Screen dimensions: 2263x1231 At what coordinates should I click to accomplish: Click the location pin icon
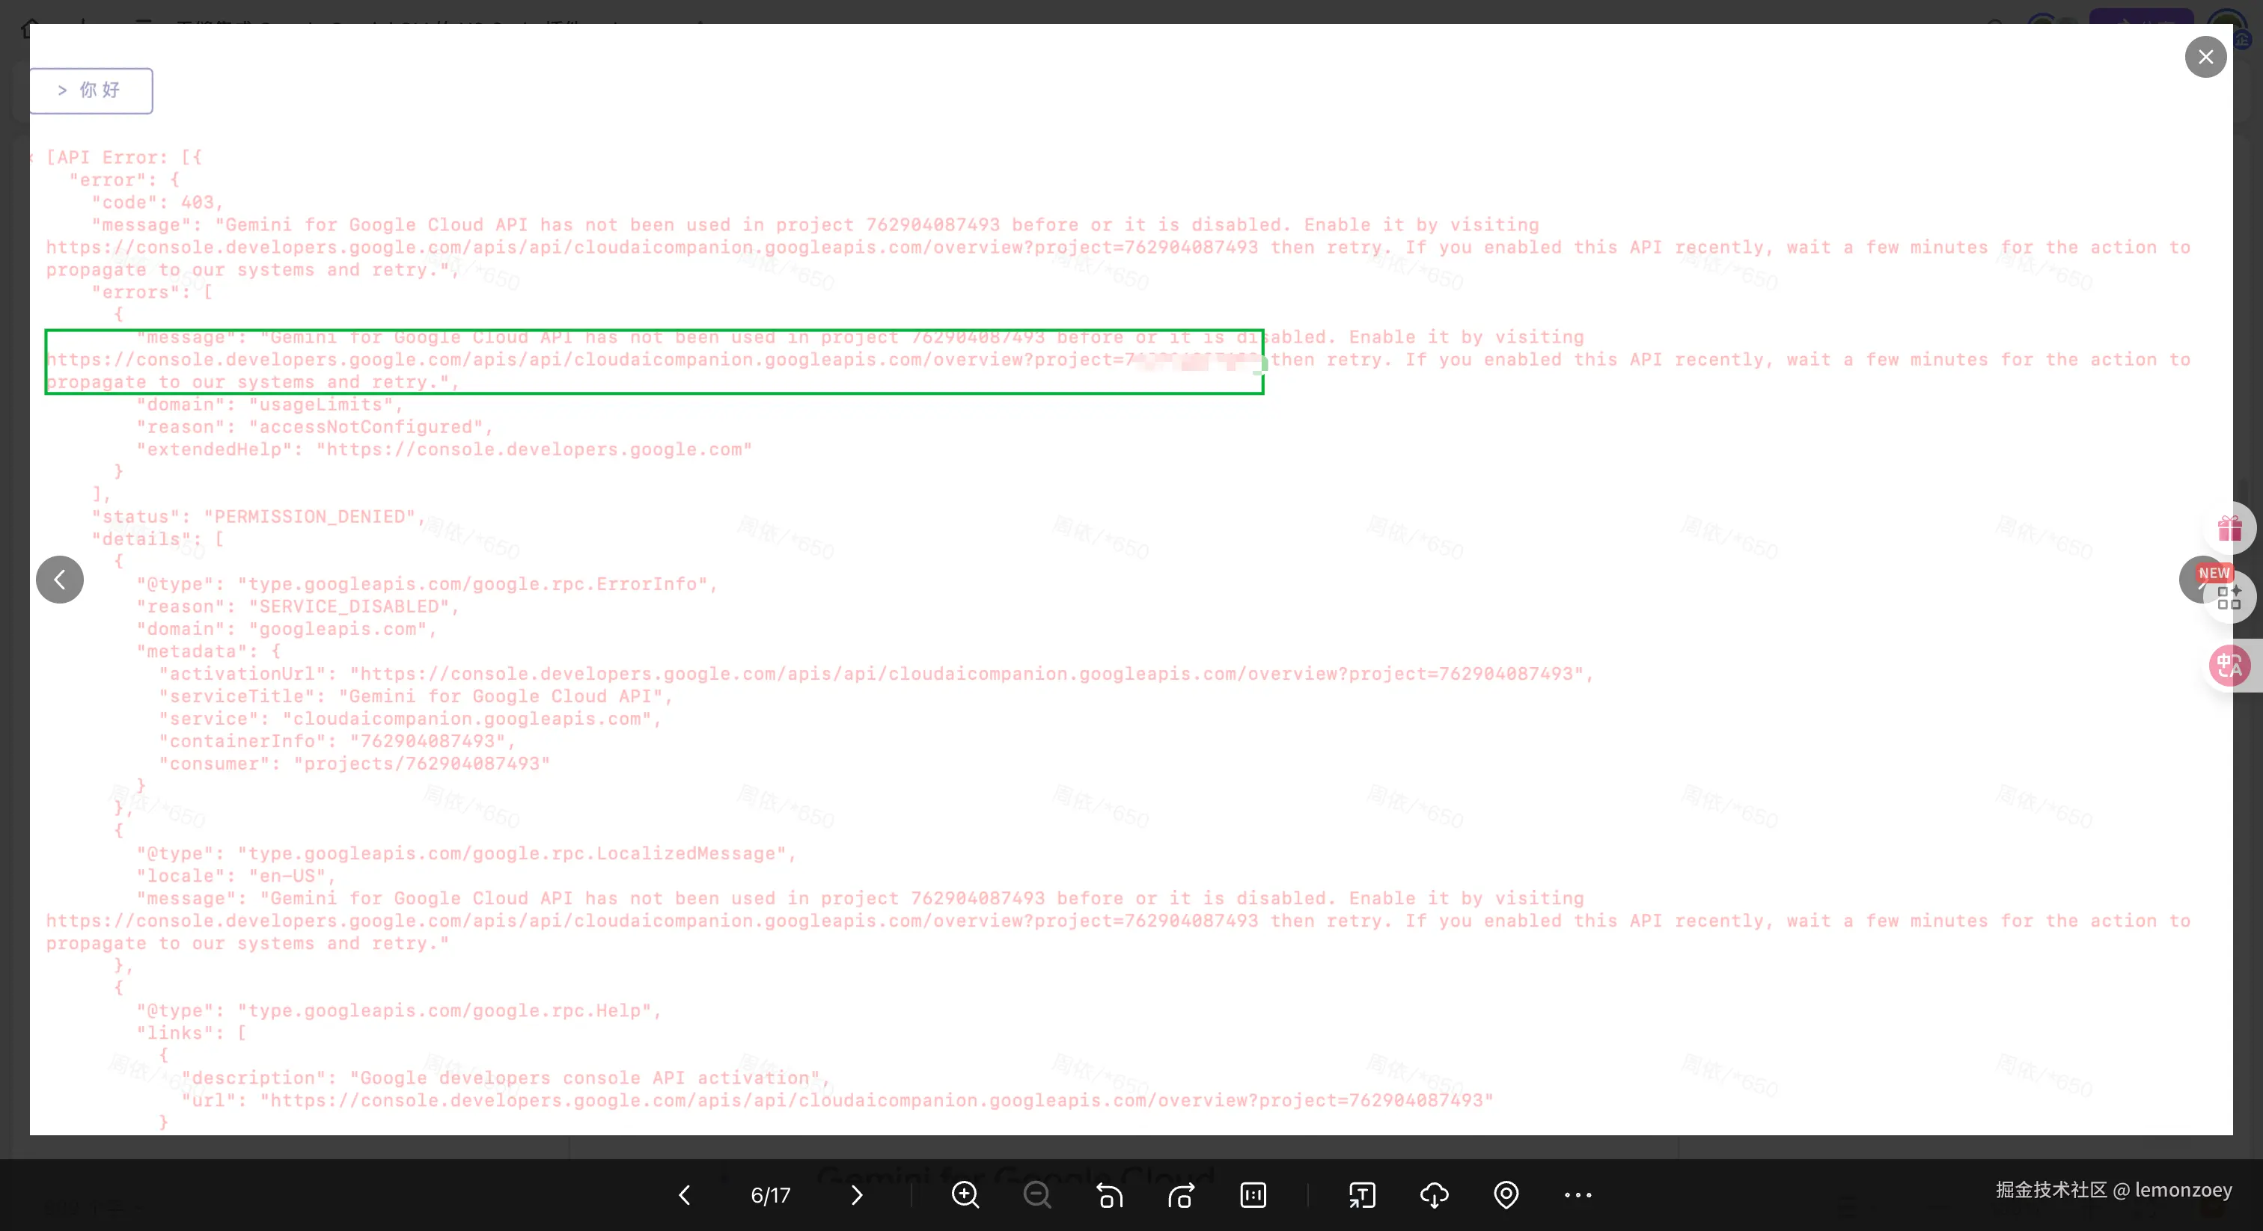(x=1506, y=1194)
